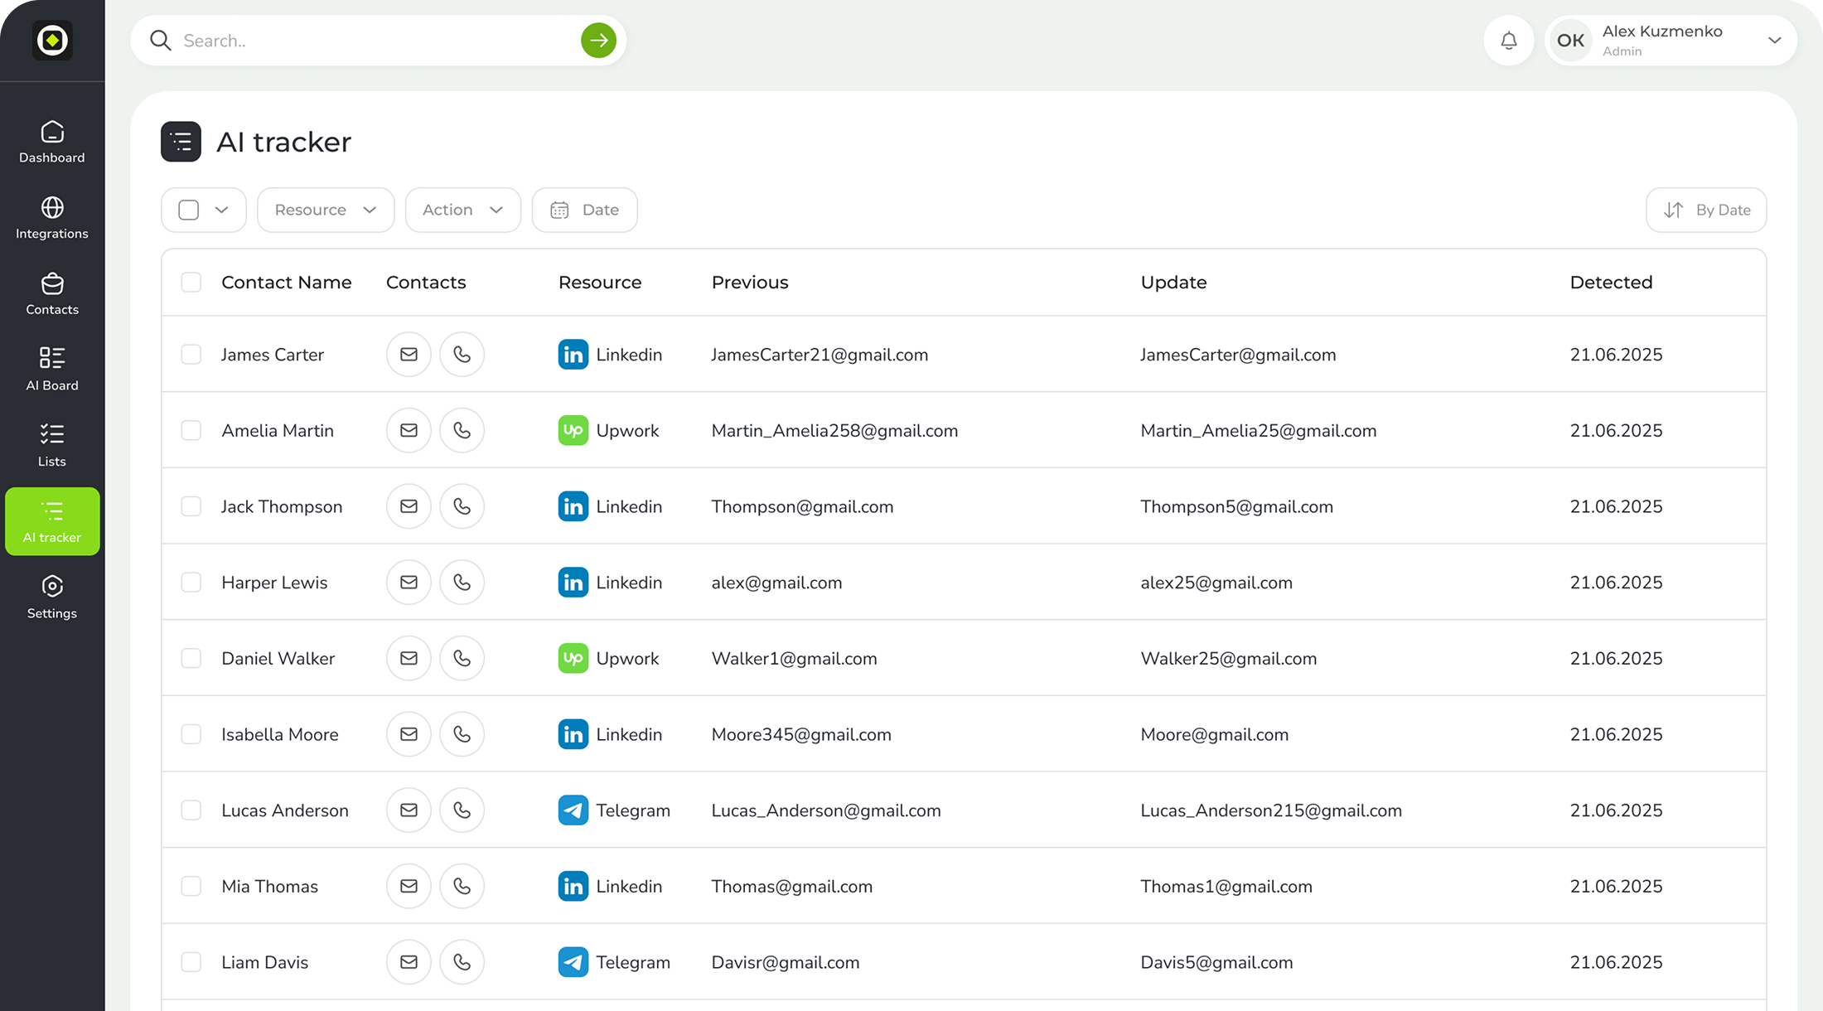Open the Date filter button
The image size is (1823, 1011).
pyautogui.click(x=584, y=210)
